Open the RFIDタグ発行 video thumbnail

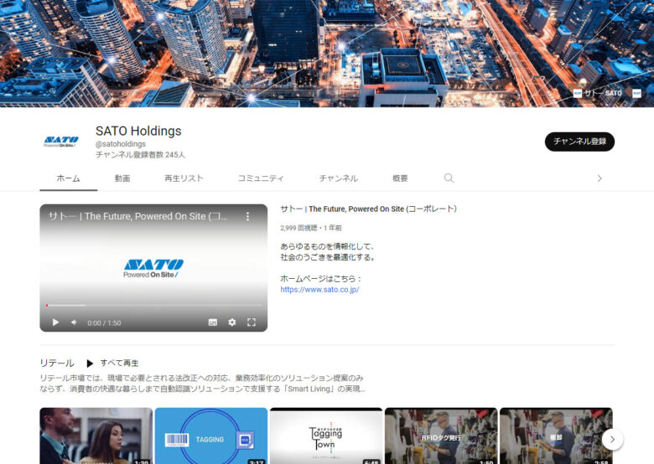click(x=441, y=436)
